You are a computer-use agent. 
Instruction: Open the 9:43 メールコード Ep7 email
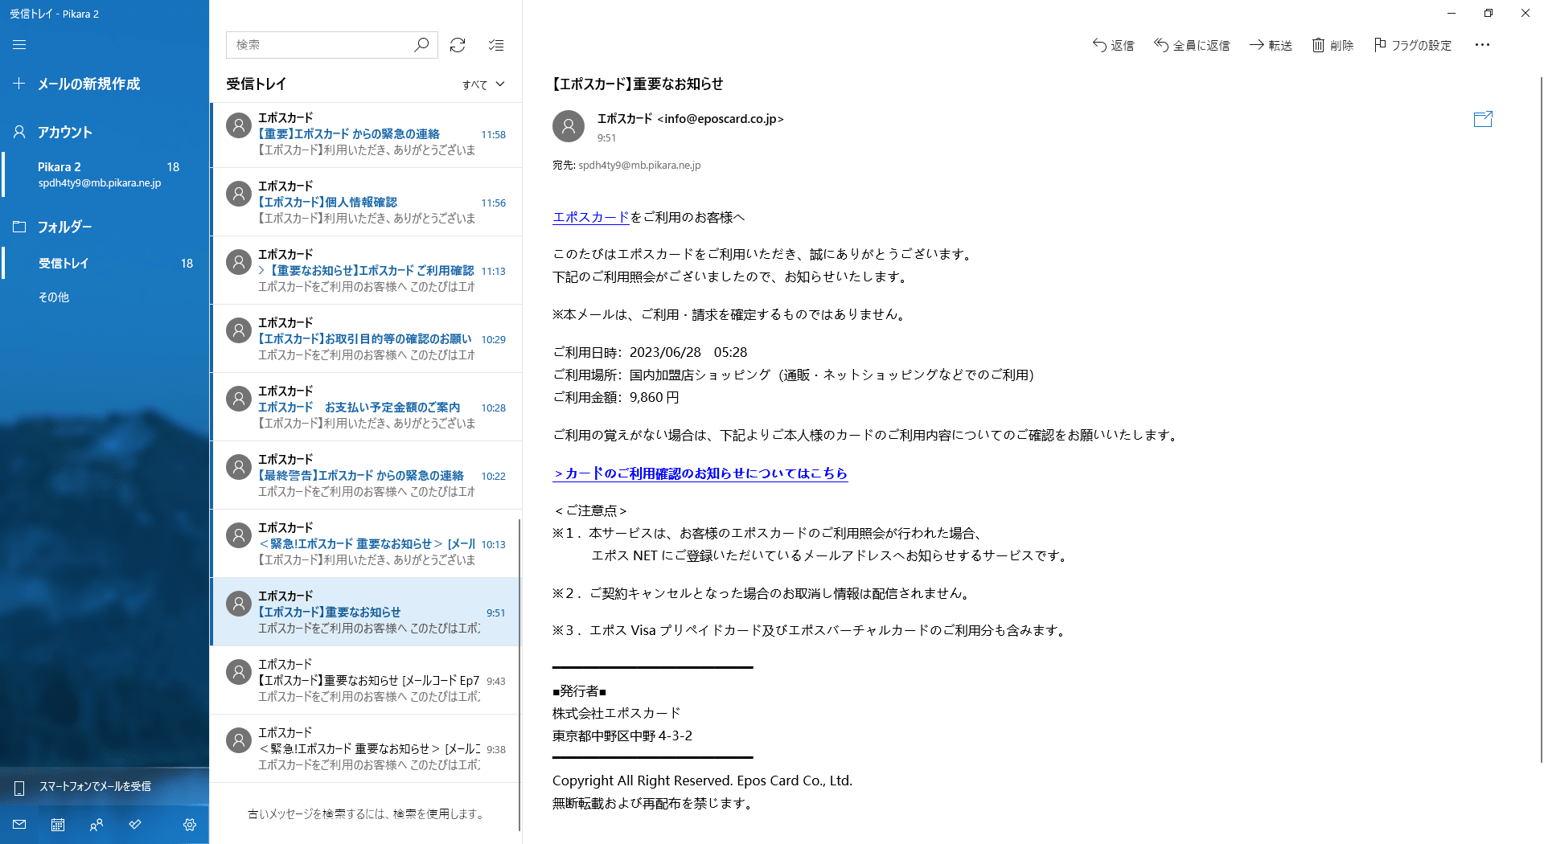pyautogui.click(x=366, y=680)
